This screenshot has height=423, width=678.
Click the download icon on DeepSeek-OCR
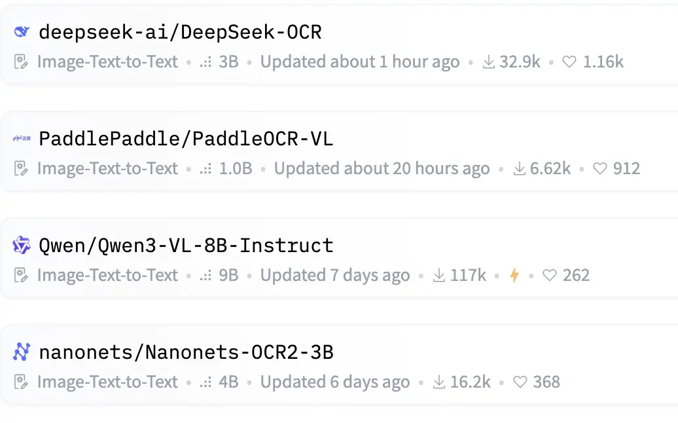488,62
